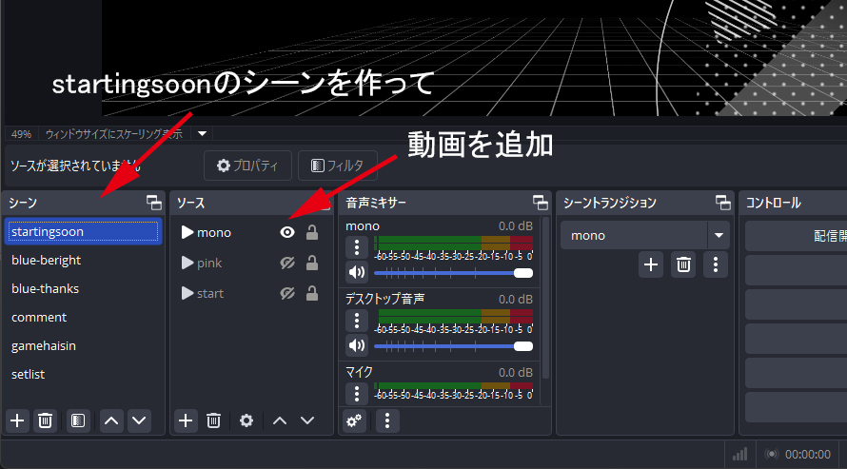Image resolution: width=847 pixels, height=469 pixels.
Task: Lock the start source
Action: click(311, 293)
